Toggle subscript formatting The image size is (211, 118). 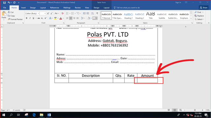(x=42, y=18)
